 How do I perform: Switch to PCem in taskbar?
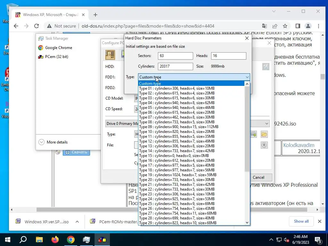(x=102, y=240)
